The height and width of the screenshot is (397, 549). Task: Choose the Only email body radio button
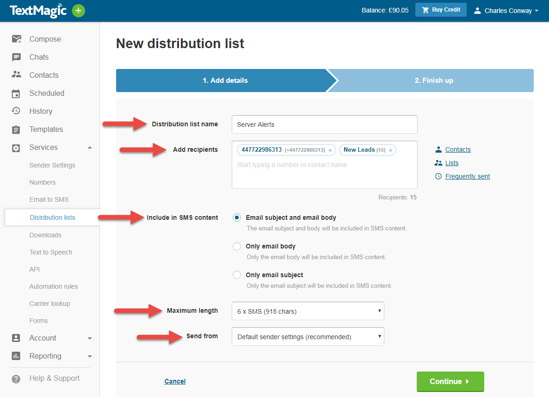(x=237, y=246)
